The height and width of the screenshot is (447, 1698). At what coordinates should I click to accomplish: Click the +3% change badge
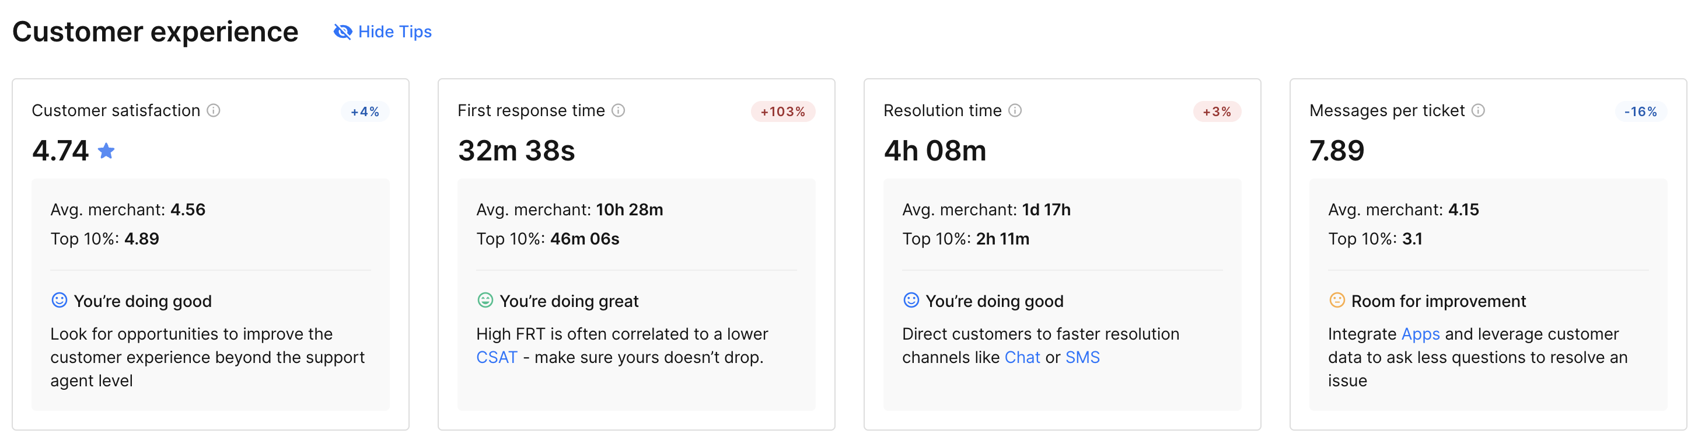pyautogui.click(x=1217, y=111)
